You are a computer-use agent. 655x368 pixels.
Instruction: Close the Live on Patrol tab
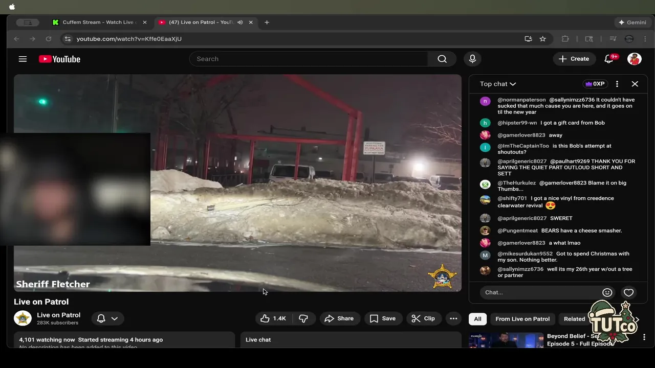251,22
